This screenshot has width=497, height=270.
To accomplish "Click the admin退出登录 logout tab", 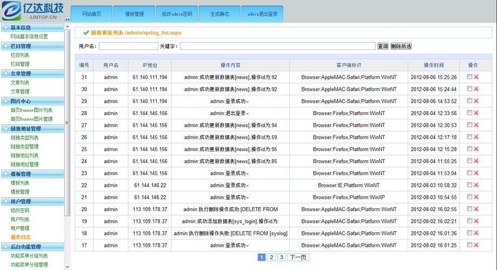I will (x=262, y=14).
